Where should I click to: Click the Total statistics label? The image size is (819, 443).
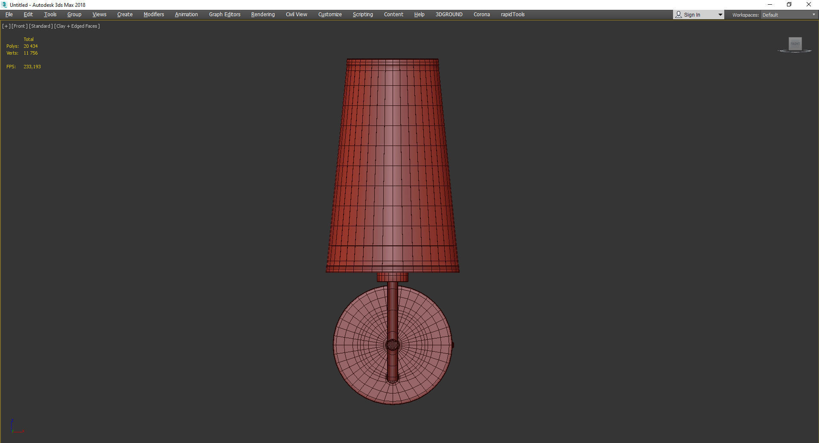(x=29, y=39)
